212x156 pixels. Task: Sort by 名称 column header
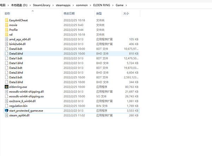[x=7, y=13]
